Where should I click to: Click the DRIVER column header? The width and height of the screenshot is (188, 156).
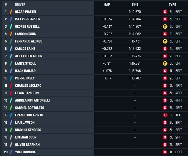coord(20,4)
